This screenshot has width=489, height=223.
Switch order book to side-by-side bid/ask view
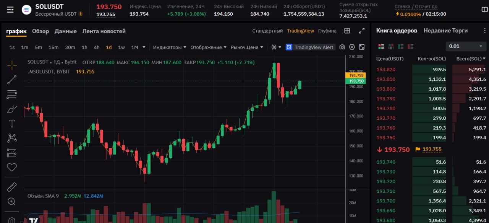391,46
